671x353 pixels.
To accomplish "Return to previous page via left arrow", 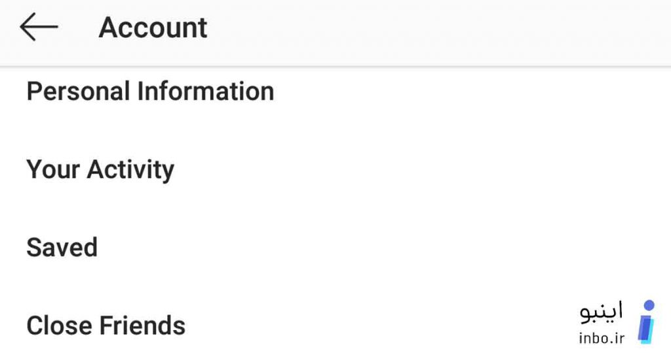I will (39, 26).
